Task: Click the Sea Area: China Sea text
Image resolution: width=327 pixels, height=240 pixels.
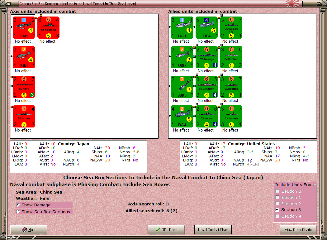Action: [x=39, y=192]
